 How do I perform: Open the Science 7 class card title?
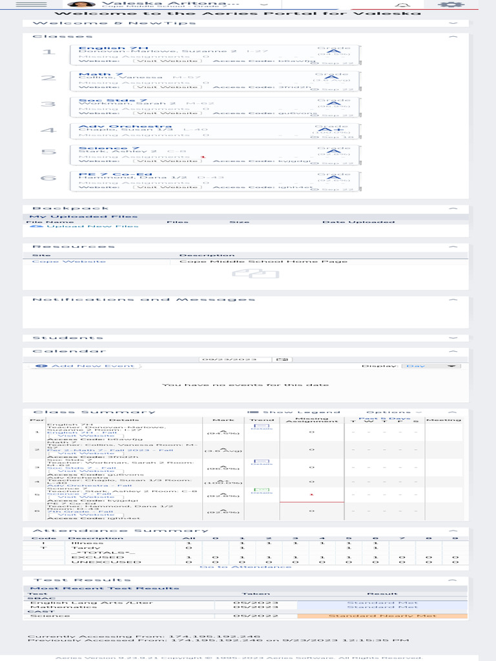click(x=109, y=148)
